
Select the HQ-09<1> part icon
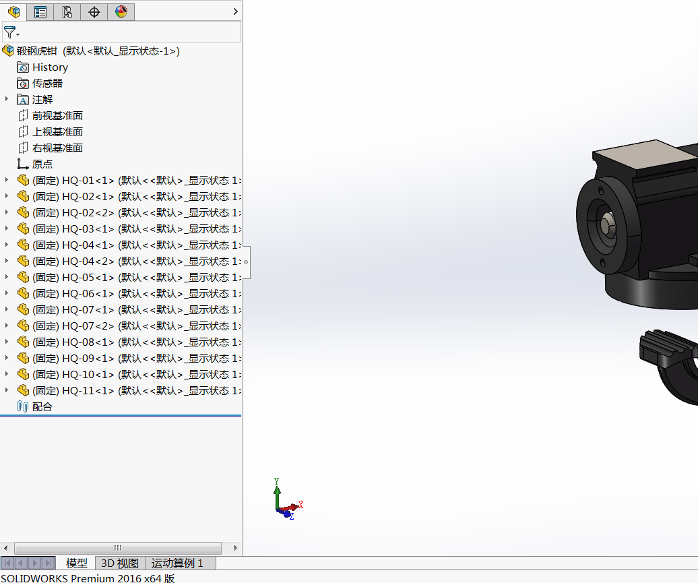coord(23,359)
